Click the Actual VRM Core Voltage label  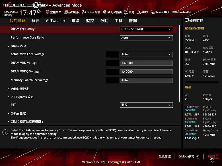(x=28, y=54)
